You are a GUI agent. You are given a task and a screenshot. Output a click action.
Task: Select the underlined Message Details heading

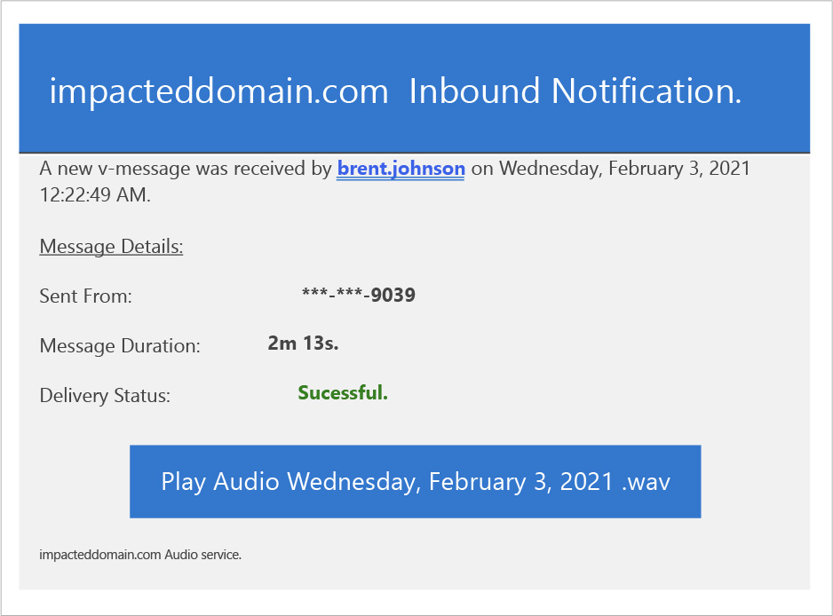[x=111, y=246]
